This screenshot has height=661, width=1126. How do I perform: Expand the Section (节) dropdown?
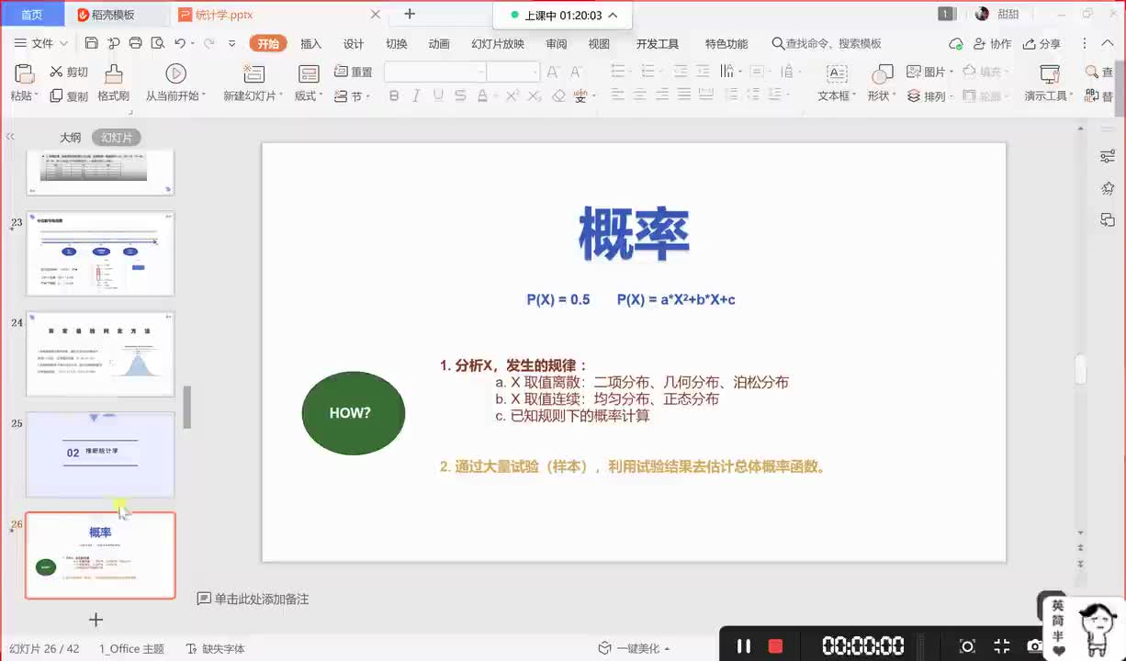coord(368,96)
